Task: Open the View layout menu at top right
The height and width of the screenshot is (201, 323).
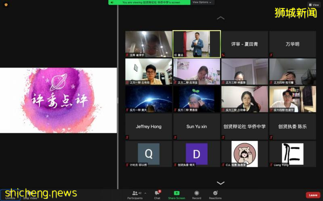Action: tap(314, 4)
